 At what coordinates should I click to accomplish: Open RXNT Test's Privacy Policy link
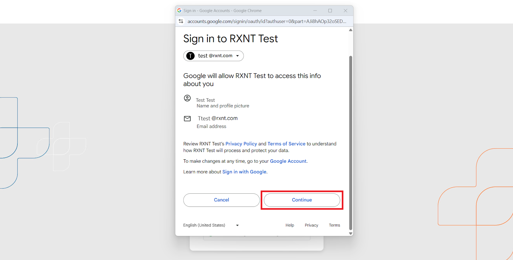coord(241,144)
